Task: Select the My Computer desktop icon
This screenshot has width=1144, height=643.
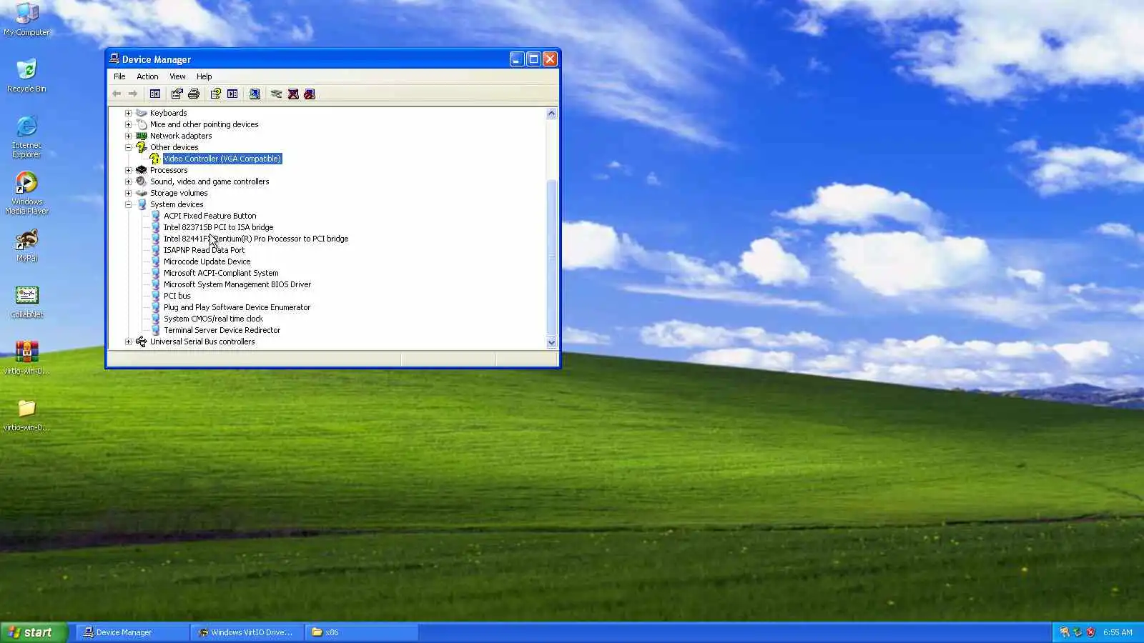Action: pos(27,19)
